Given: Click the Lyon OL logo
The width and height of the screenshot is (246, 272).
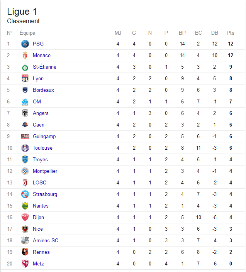Looking at the screenshot, I should [x=25, y=78].
